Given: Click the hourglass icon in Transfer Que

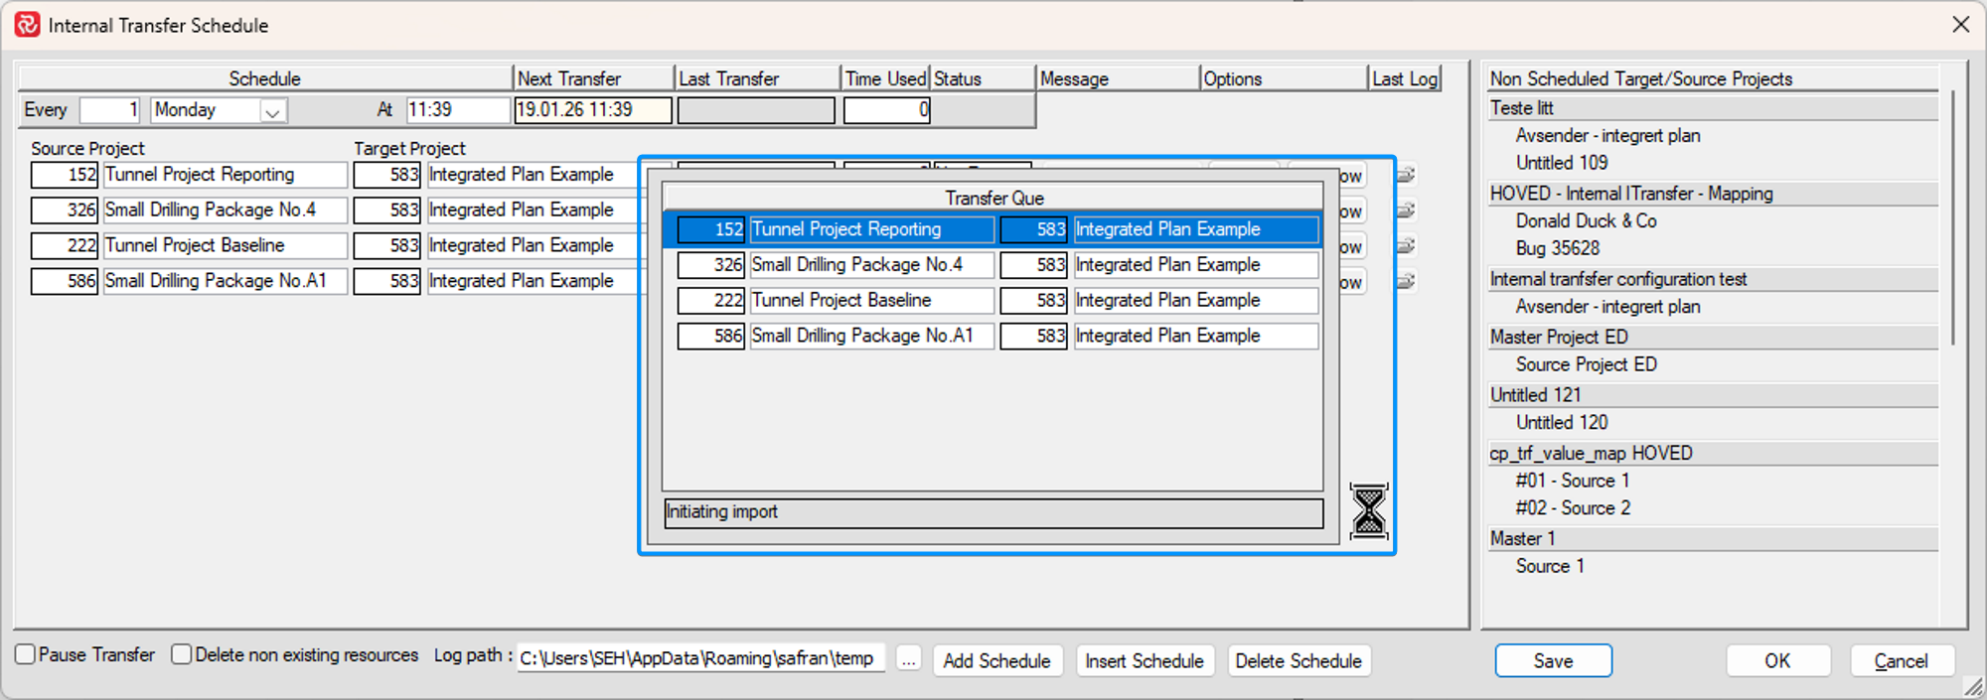Looking at the screenshot, I should (1368, 511).
